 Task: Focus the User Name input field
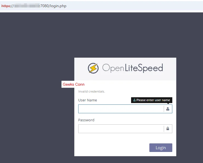click(125, 109)
